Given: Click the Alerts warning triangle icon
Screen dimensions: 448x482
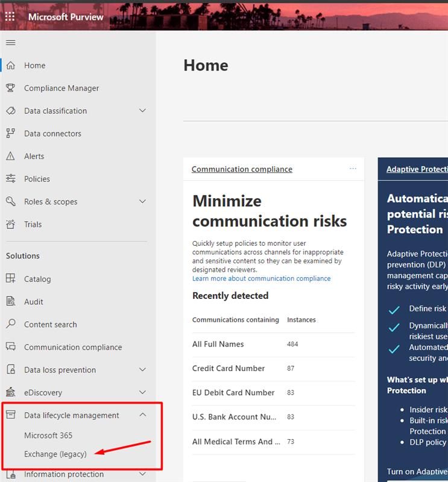Looking at the screenshot, I should (x=10, y=156).
